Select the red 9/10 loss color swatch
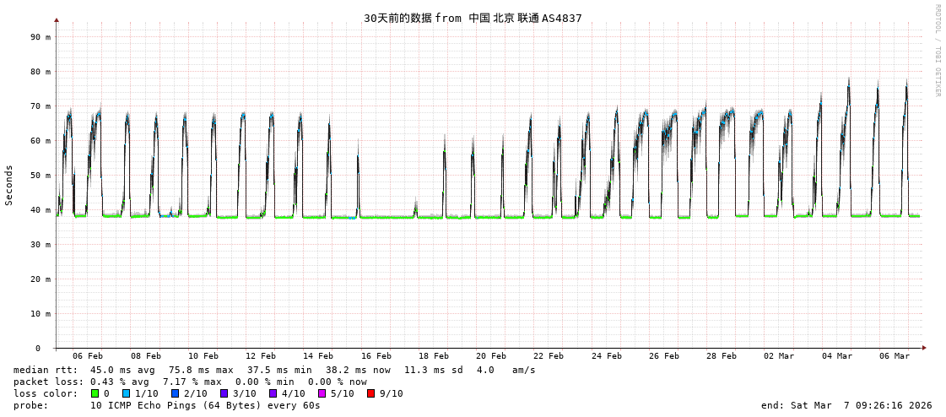946x417 pixels. coord(371,393)
